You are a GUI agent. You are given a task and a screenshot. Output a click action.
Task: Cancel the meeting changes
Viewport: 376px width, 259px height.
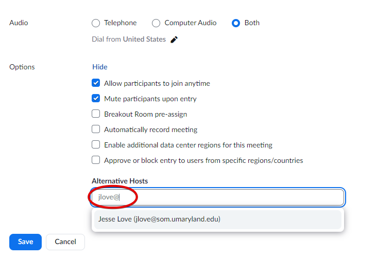point(65,242)
